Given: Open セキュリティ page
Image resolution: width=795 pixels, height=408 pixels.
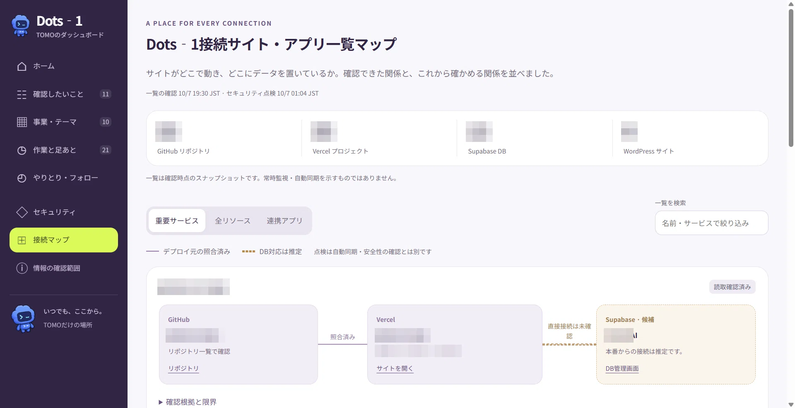Looking at the screenshot, I should (64, 212).
